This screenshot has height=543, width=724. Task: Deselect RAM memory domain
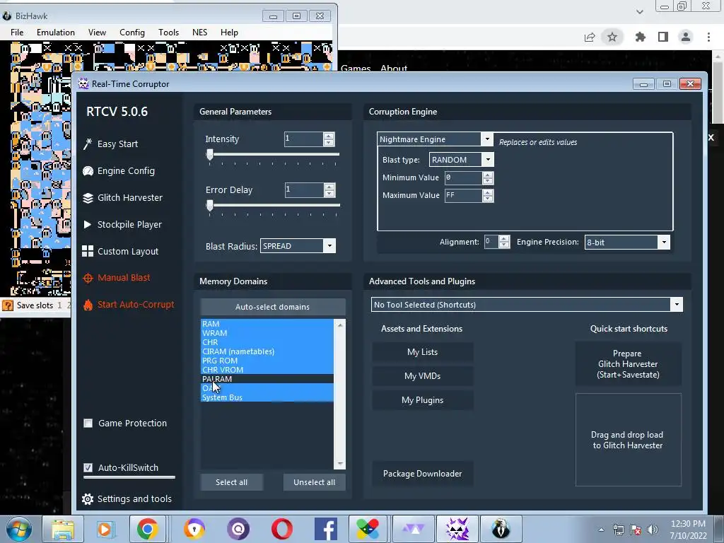pos(267,324)
